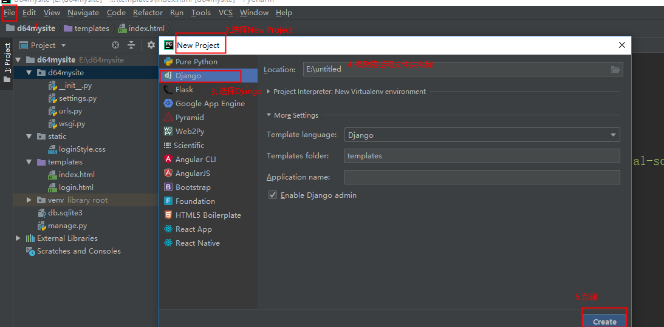Select Foundation project type
The width and height of the screenshot is (664, 327).
(x=208, y=201)
